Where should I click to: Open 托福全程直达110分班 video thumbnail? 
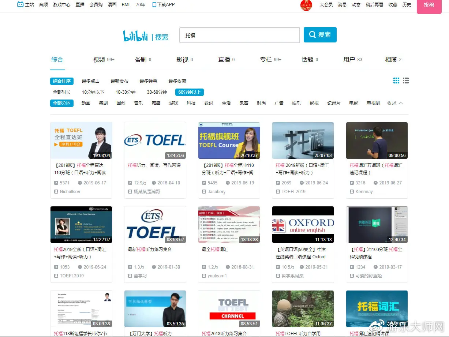[81, 141]
